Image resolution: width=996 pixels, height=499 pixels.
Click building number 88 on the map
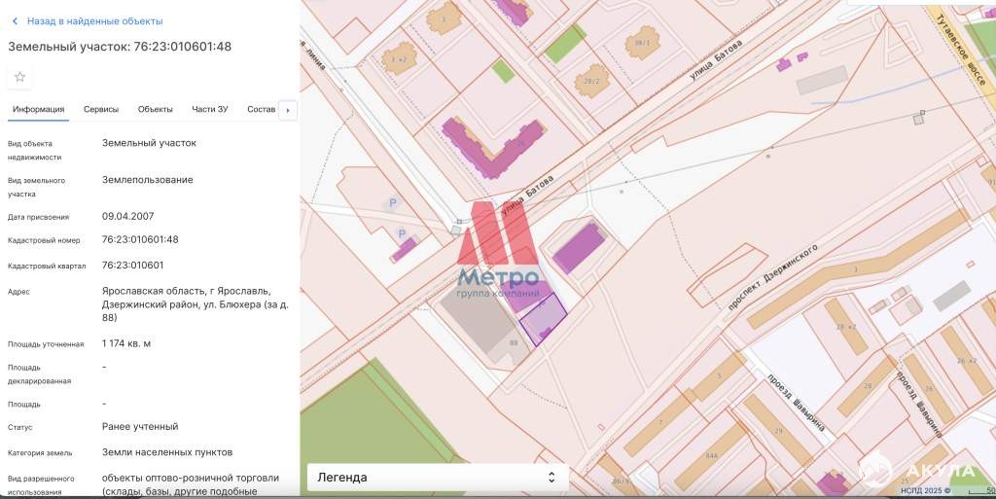[x=514, y=343]
